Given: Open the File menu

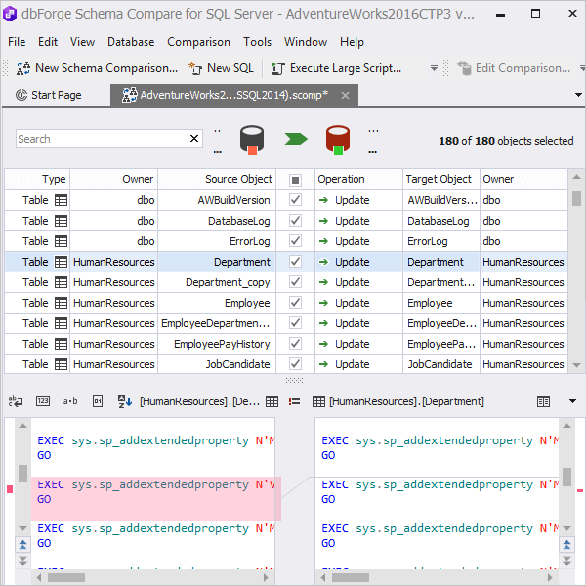Looking at the screenshot, I should (x=17, y=42).
